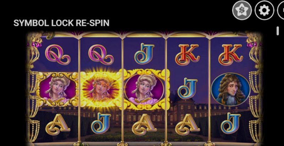Click the lady portrait on reel three

pyautogui.click(x=144, y=89)
